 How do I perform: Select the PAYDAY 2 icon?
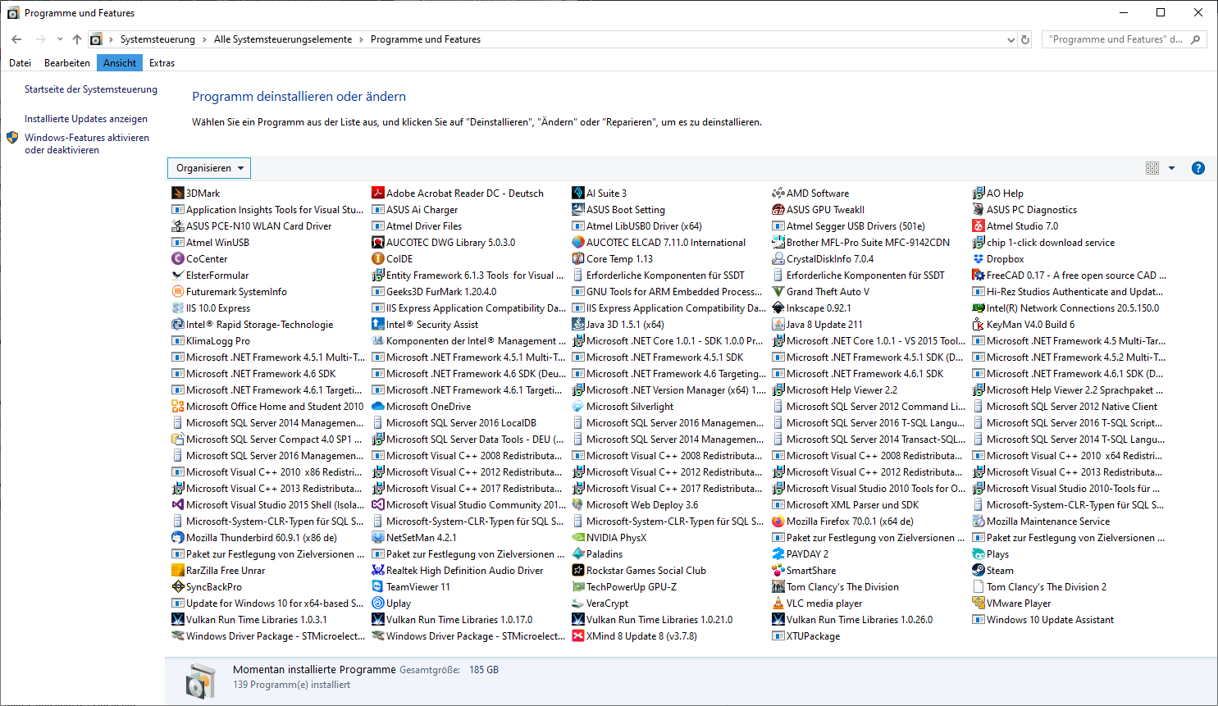point(778,554)
